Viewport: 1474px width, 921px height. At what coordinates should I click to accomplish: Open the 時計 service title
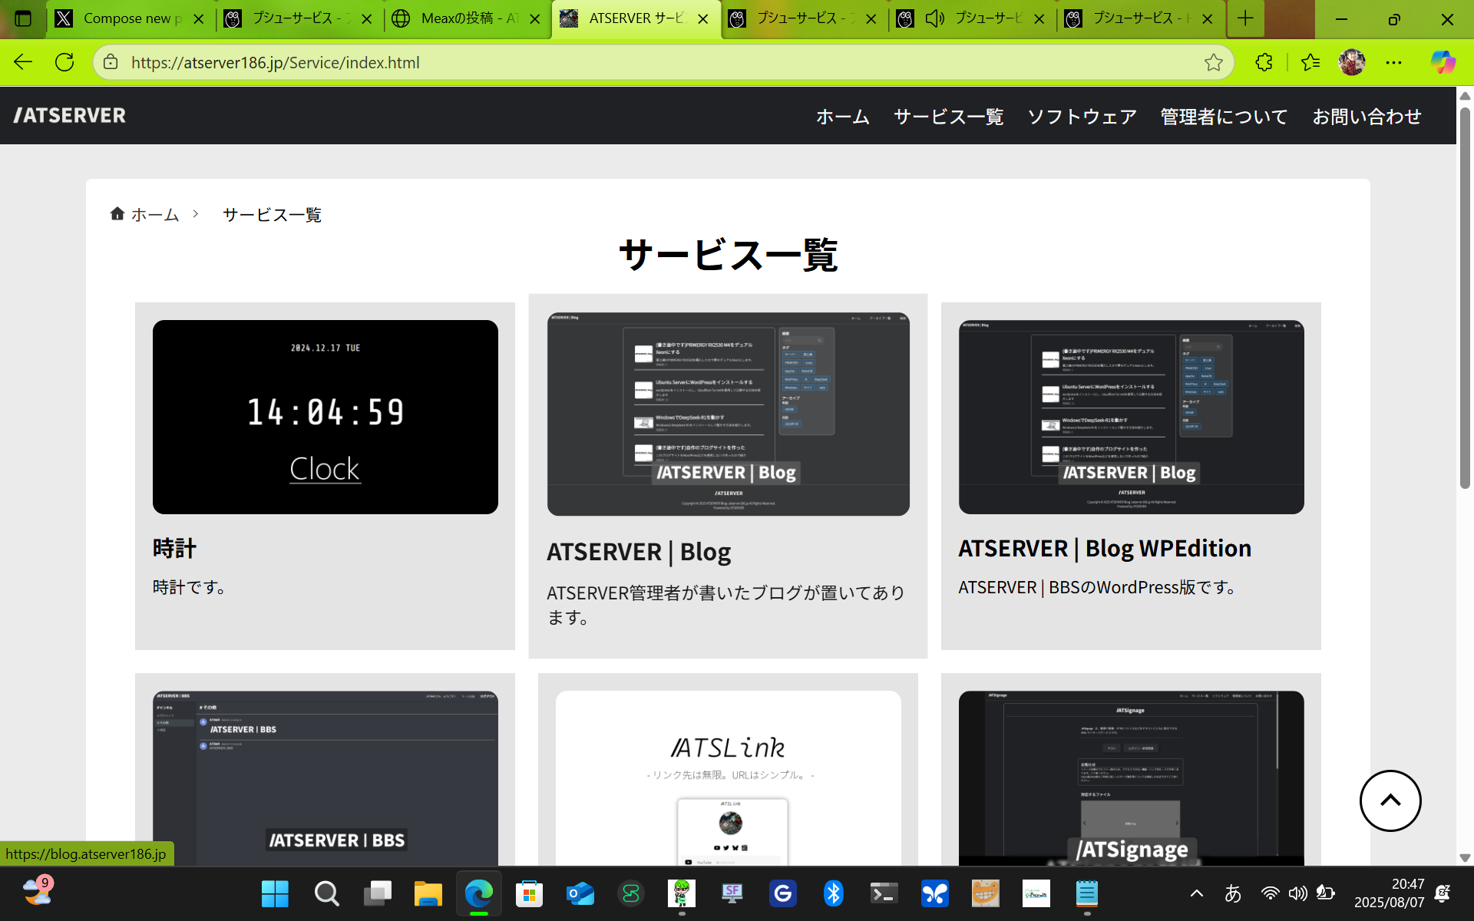(x=174, y=548)
